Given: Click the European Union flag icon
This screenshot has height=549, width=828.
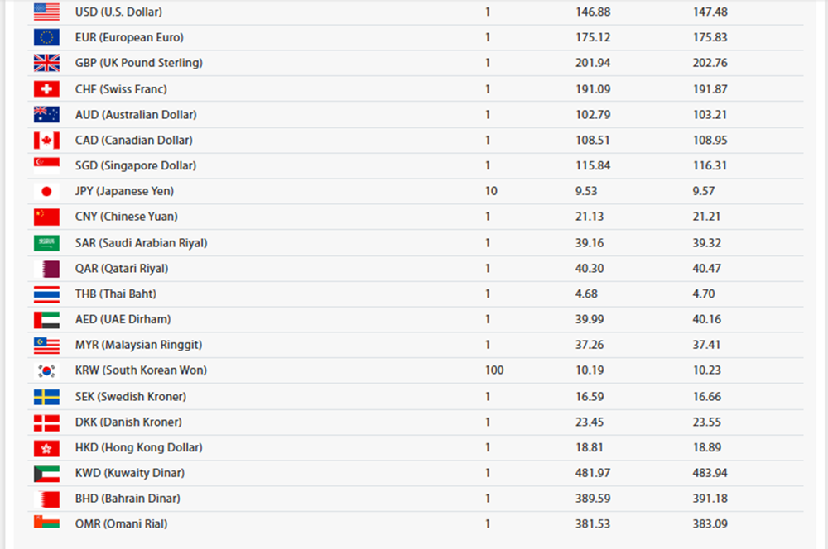Looking at the screenshot, I should pyautogui.click(x=46, y=38).
